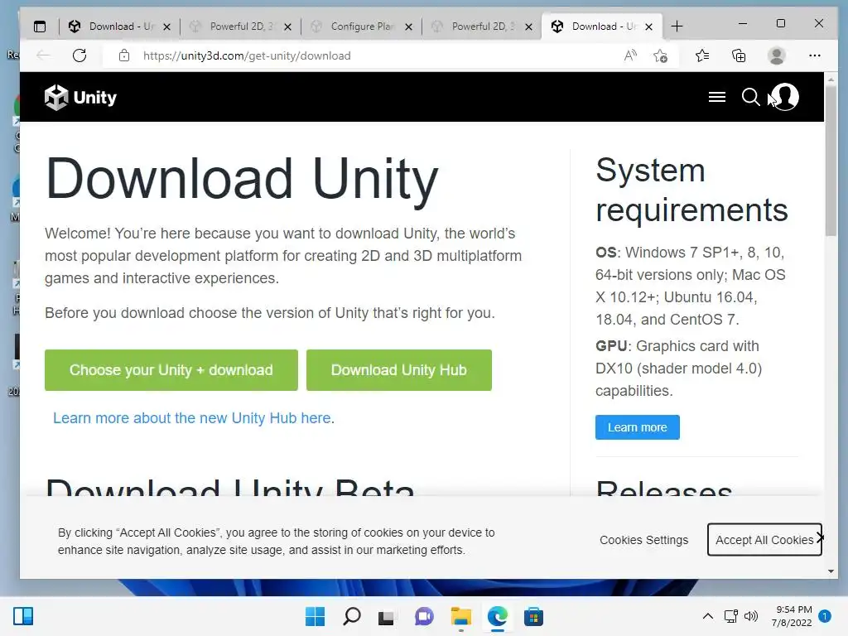
Task: Add this page to favorites
Action: (660, 55)
